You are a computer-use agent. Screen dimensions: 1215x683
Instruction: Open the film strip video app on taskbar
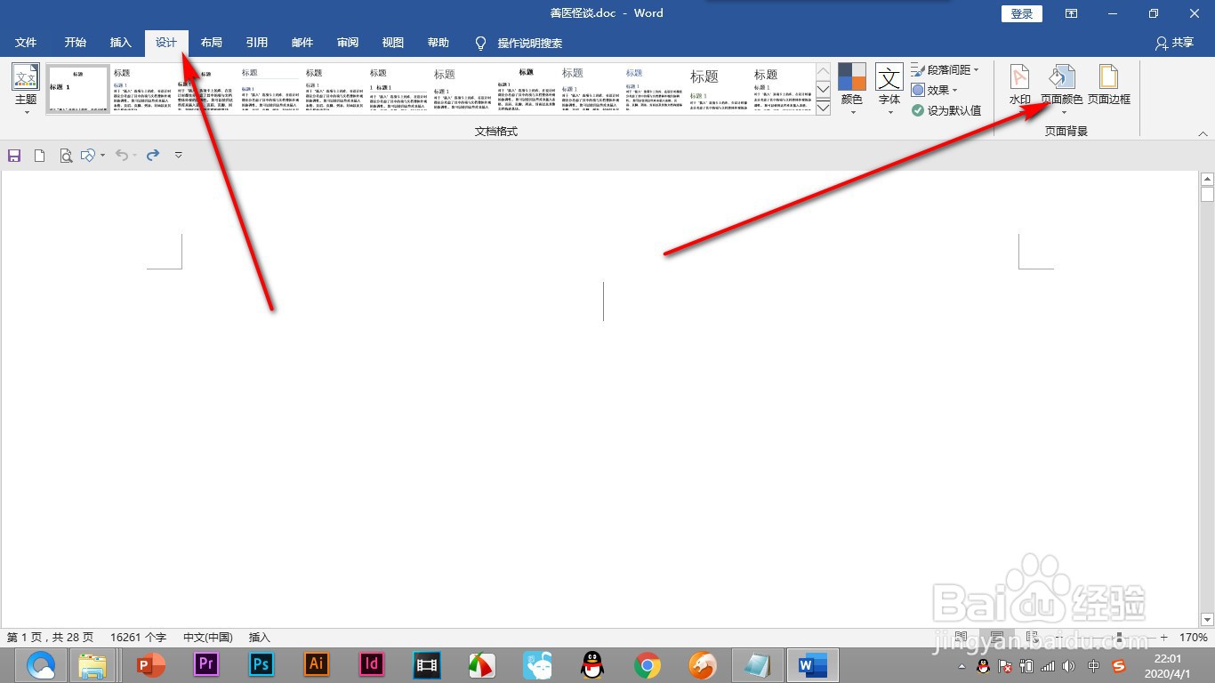tap(427, 664)
